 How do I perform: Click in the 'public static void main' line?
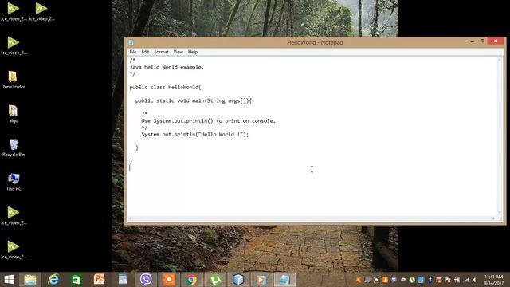(194, 101)
